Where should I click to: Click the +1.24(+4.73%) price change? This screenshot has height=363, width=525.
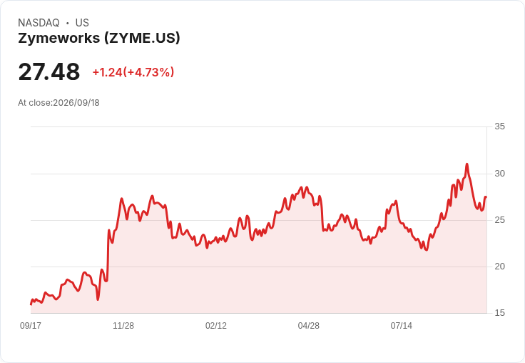pos(133,72)
